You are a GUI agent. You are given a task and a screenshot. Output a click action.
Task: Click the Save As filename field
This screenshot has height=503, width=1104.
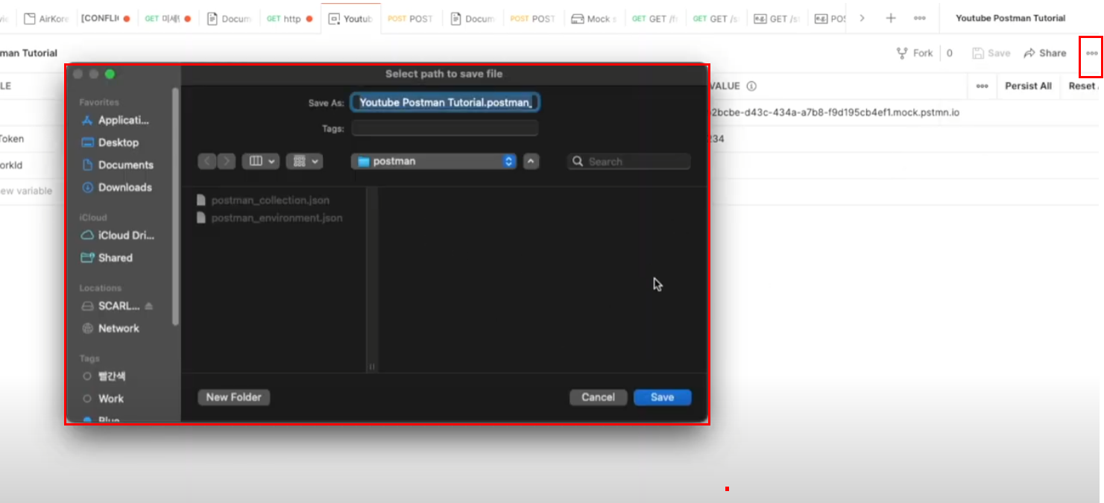click(445, 103)
